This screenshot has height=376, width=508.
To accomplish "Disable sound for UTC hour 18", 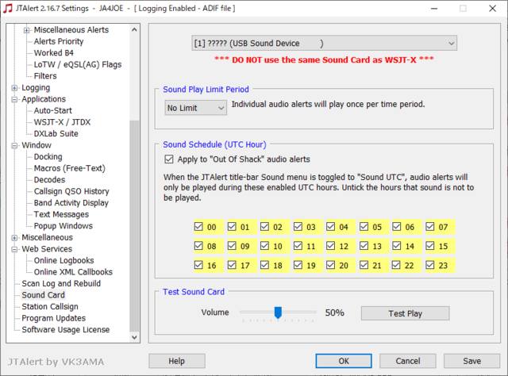I will point(264,265).
